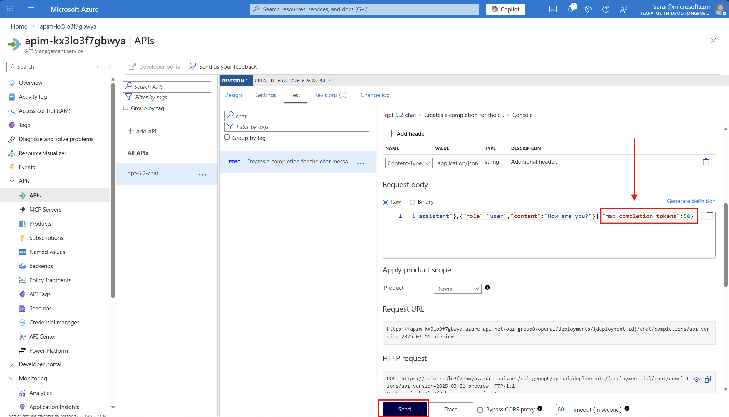This screenshot has width=729, height=417.
Task: Open the notifications bell
Action: pyautogui.click(x=571, y=9)
